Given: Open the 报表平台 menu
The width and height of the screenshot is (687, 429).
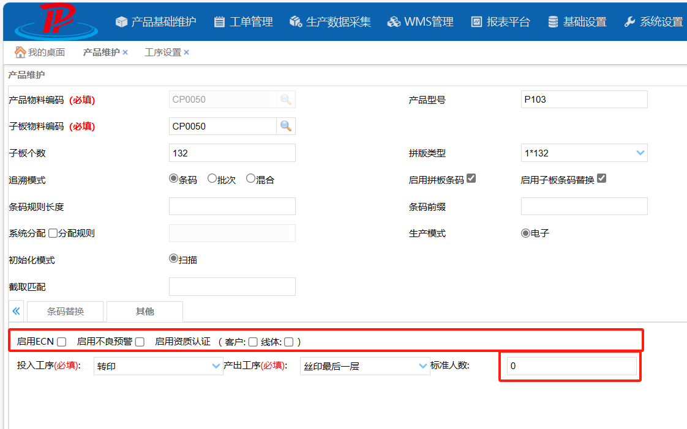Looking at the screenshot, I should (x=500, y=22).
